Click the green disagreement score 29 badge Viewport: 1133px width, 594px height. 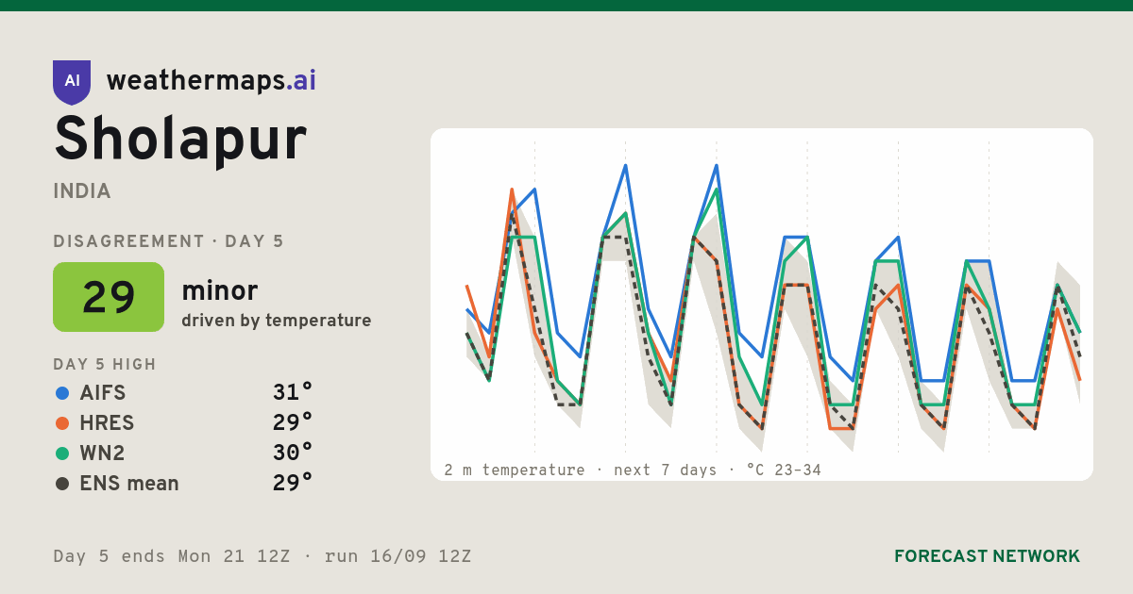pos(109,297)
